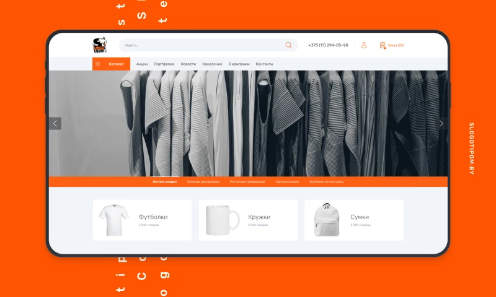Click the Футболки category title

coord(153,217)
